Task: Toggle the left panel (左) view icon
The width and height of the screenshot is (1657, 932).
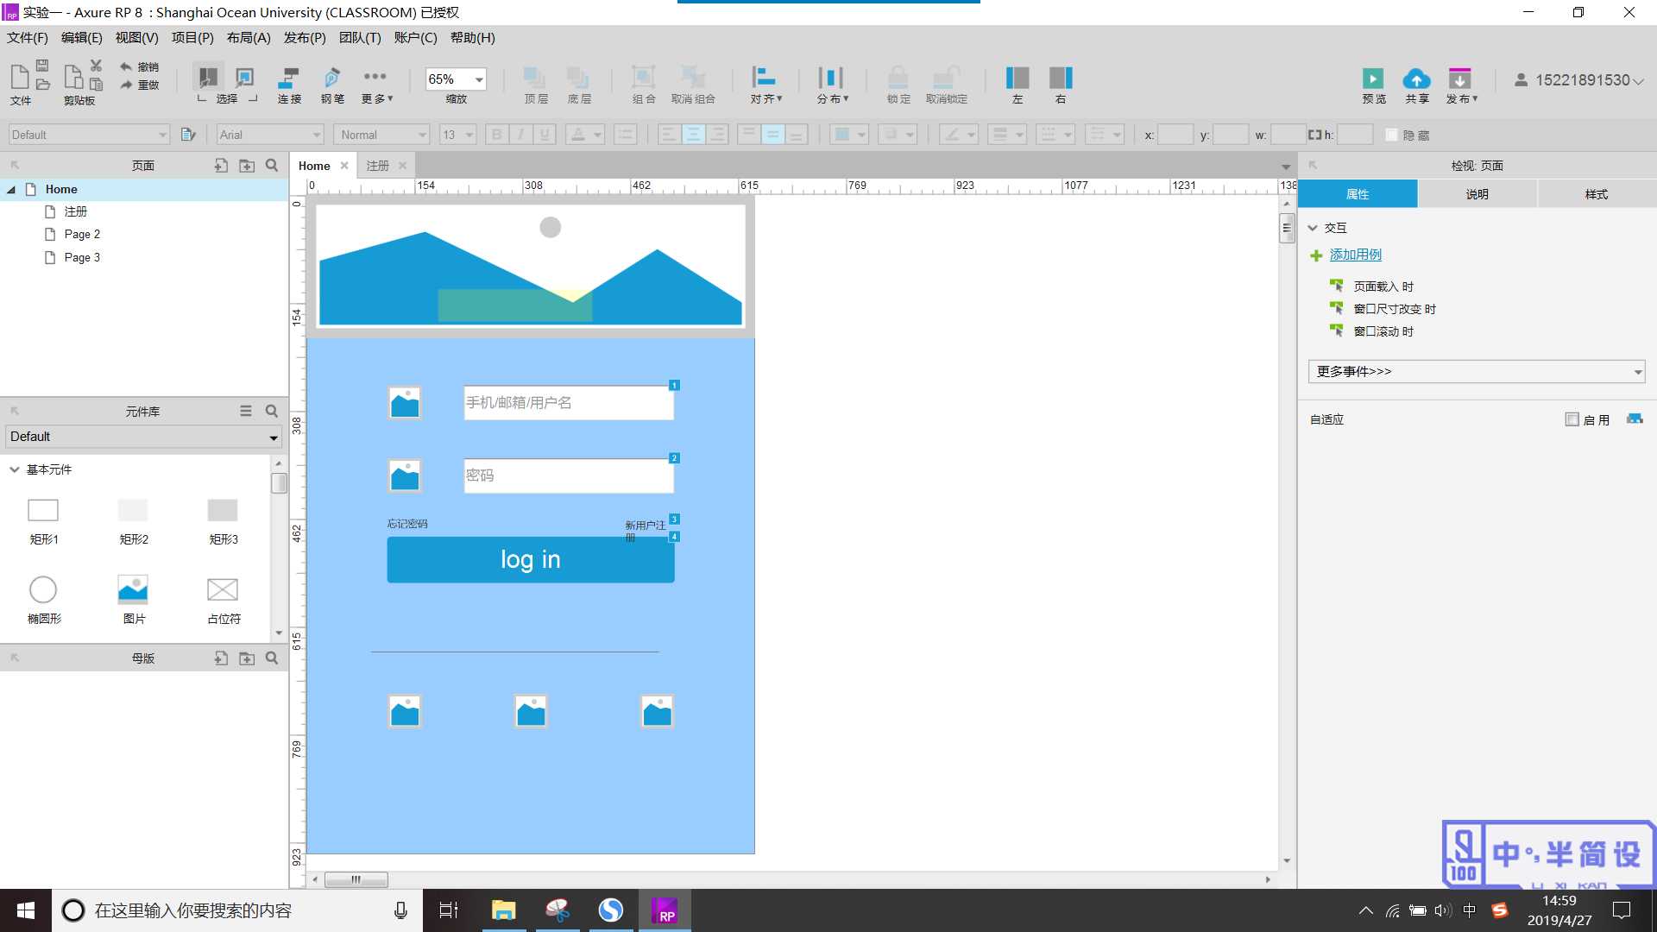Action: [1018, 79]
